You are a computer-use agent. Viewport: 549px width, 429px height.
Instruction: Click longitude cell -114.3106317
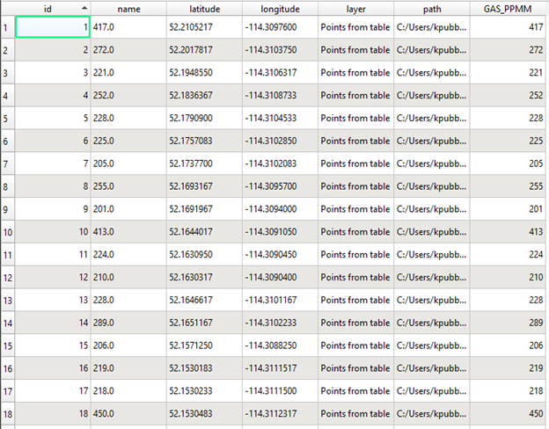280,72
